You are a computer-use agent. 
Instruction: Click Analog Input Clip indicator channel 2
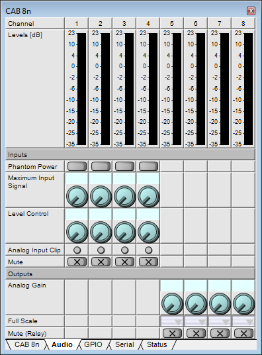pos(101,250)
